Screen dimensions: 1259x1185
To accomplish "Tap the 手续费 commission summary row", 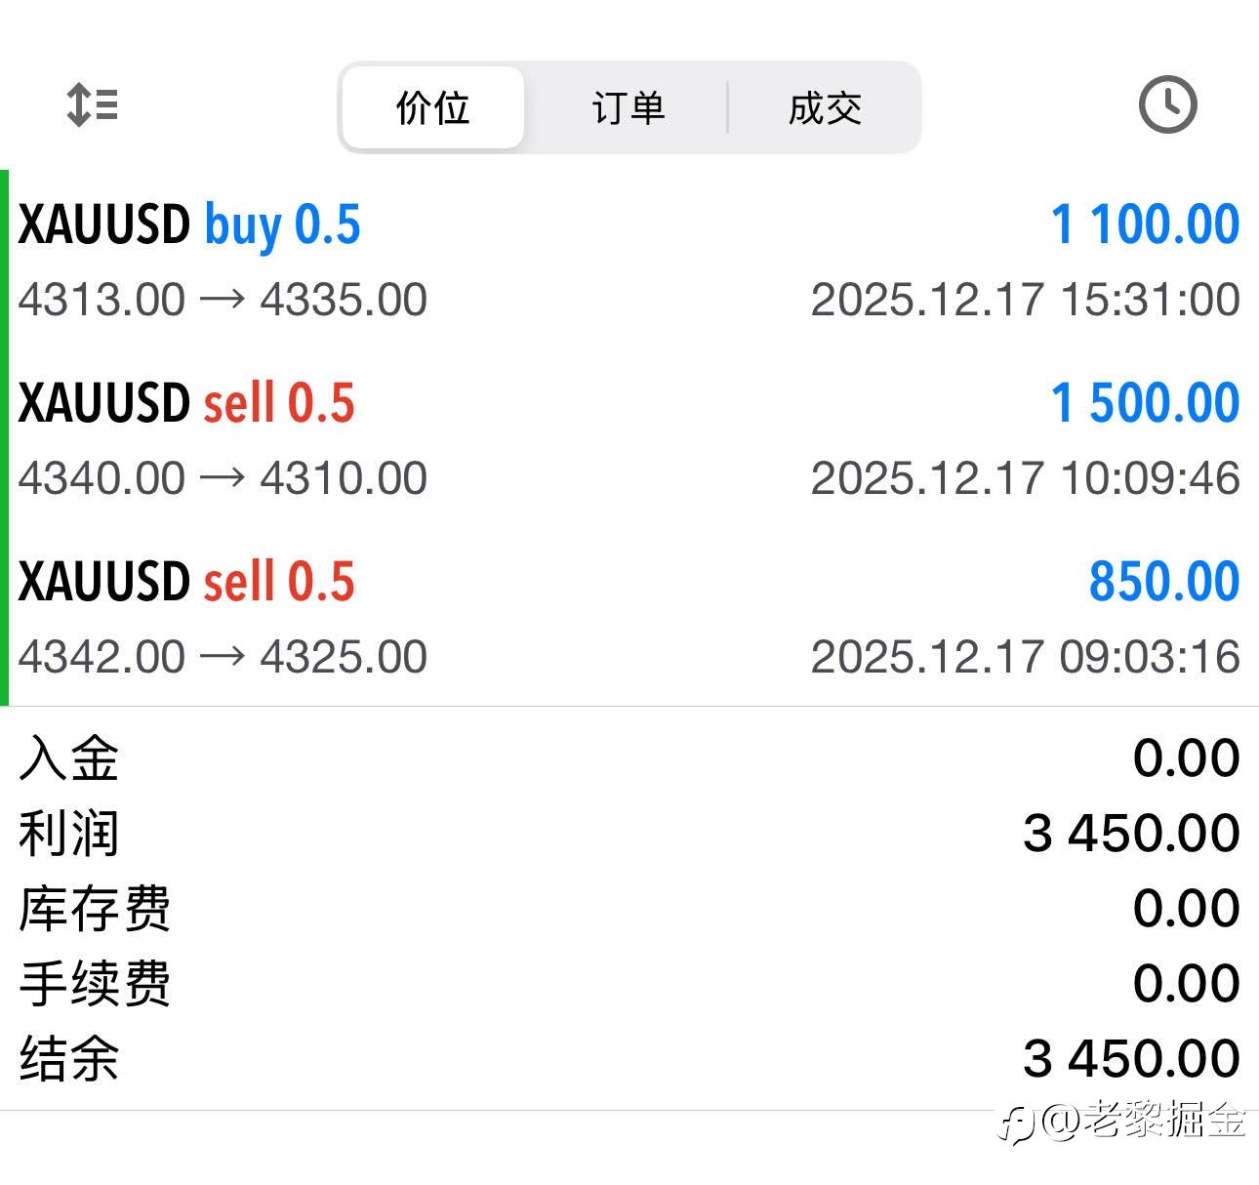I will click(x=629, y=983).
